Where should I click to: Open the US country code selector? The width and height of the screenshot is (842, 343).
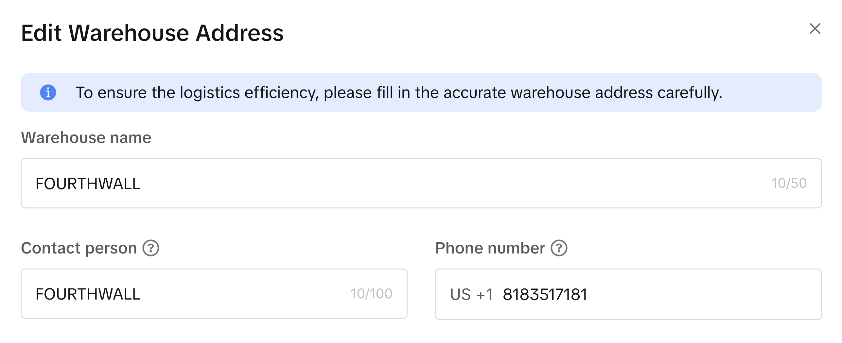click(460, 294)
